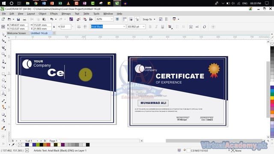This screenshot has height=154, width=274.
Task: Select the Connector tool
Action: pos(3,107)
